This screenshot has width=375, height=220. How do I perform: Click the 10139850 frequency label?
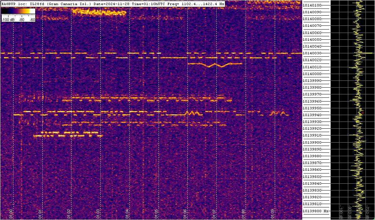pos(312,177)
